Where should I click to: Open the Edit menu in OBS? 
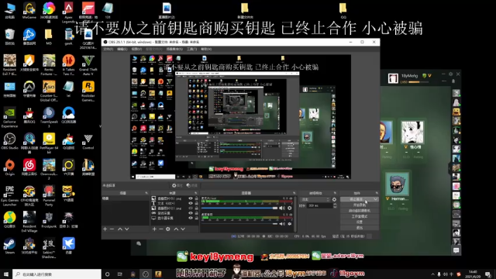(122, 49)
